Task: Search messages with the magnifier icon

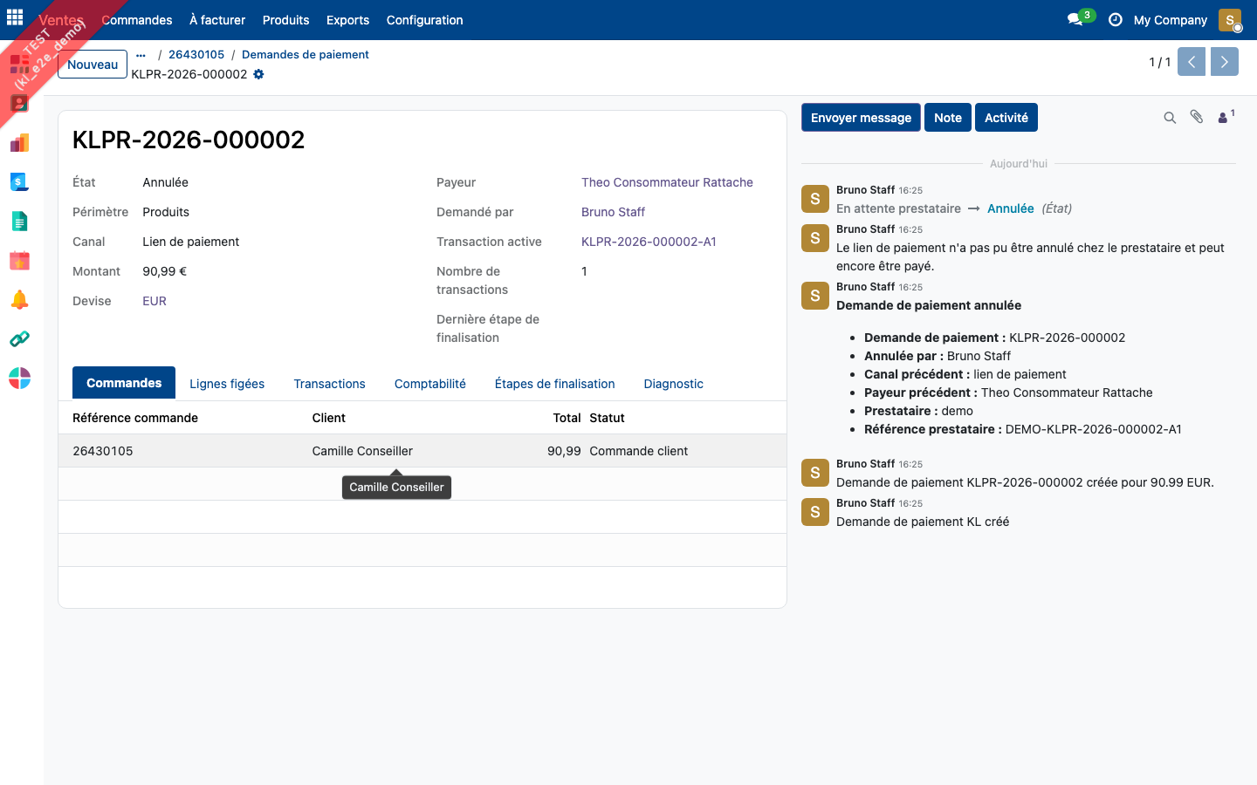Action: coord(1170,118)
